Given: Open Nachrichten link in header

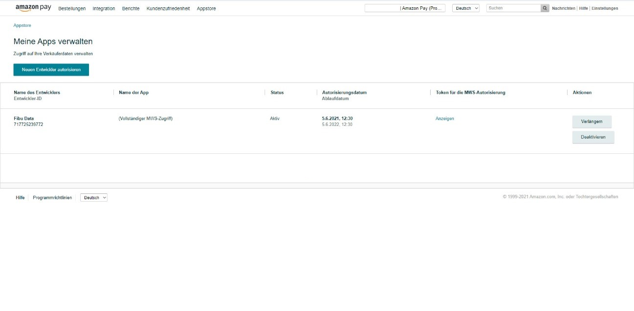Looking at the screenshot, I should tap(563, 8).
